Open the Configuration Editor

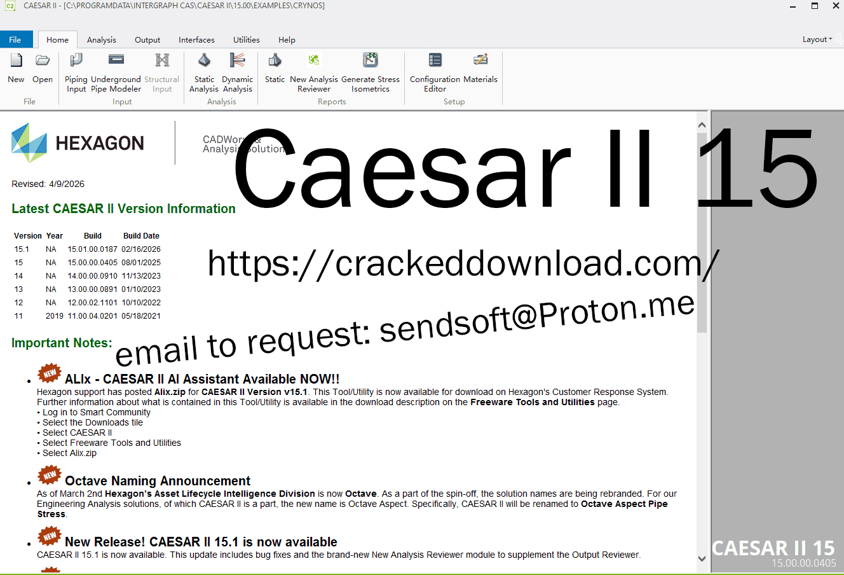click(x=435, y=73)
